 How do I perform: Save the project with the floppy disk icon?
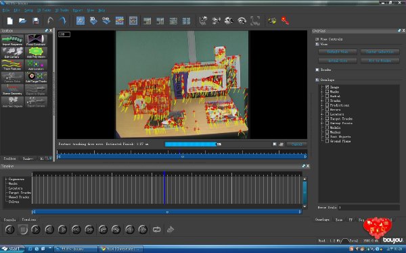36,21
